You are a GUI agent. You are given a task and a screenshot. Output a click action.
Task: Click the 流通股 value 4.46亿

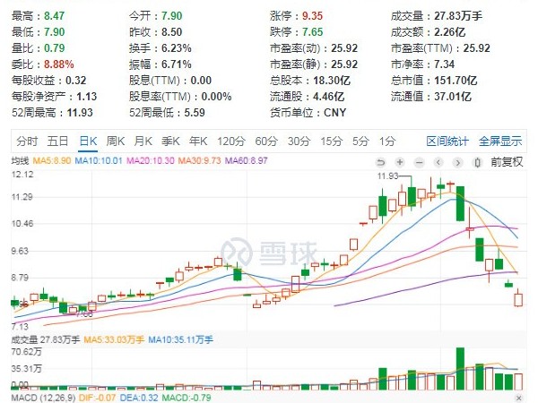[x=328, y=97]
